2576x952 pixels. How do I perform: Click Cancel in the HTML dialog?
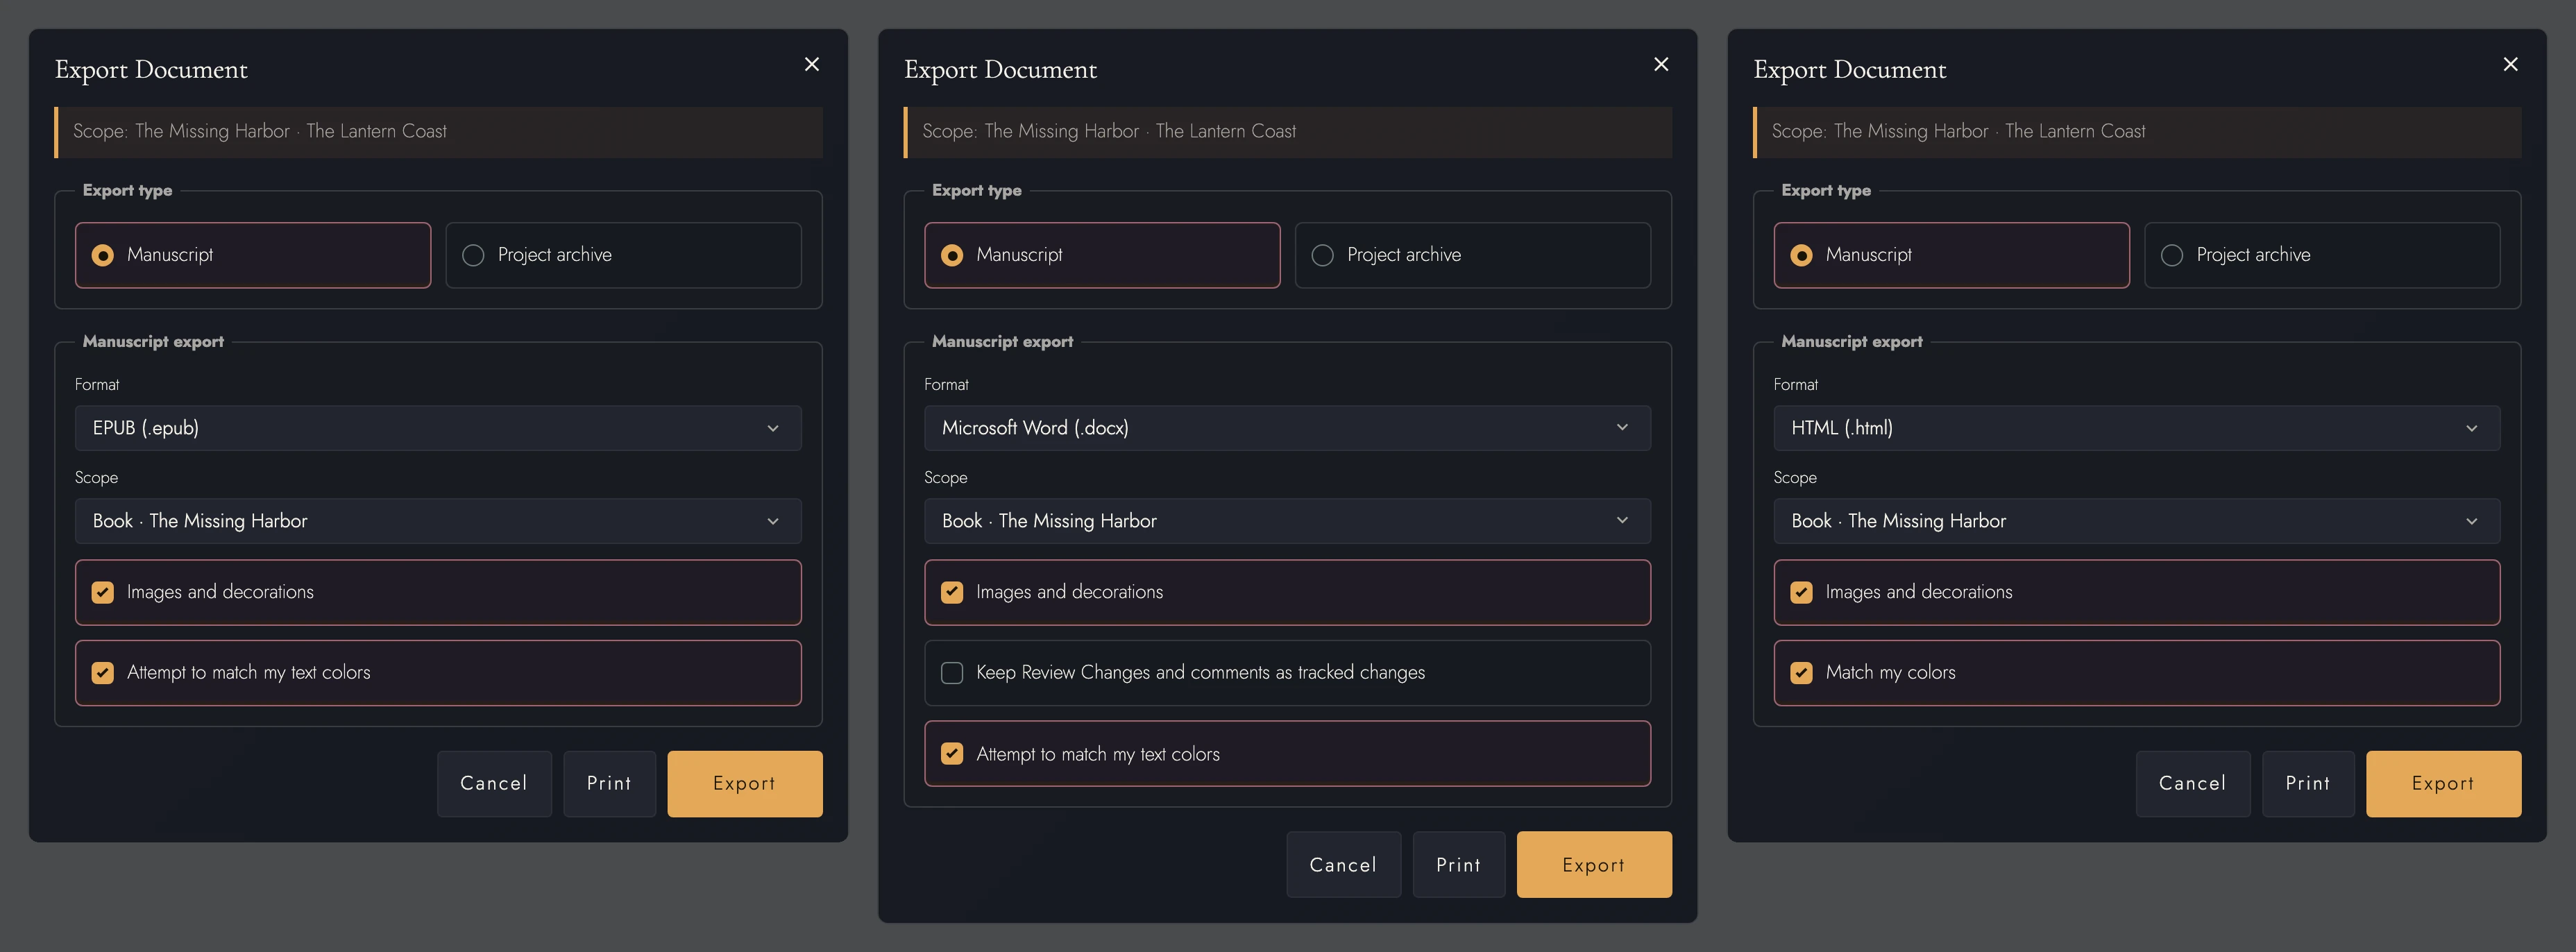click(x=2193, y=783)
